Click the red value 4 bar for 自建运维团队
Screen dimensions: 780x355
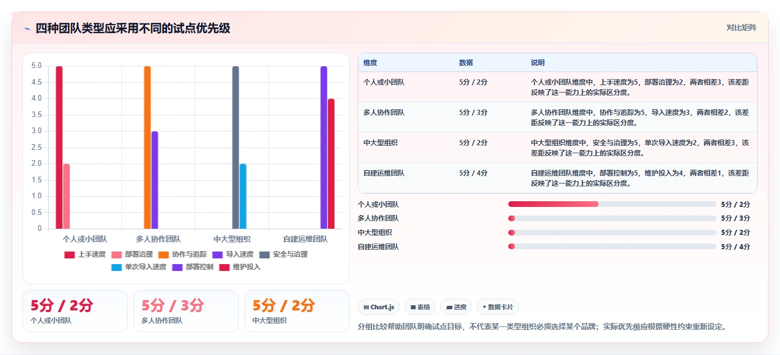pos(331,163)
